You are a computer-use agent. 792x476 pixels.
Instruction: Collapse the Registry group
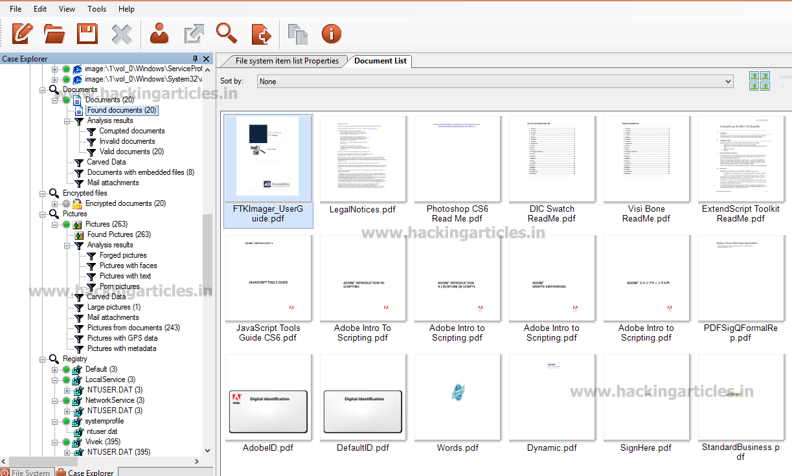(43, 359)
